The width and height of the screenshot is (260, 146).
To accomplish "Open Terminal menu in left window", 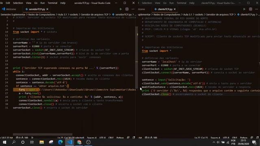I will (52, 3).
